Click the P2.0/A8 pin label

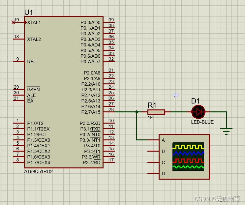(92, 73)
